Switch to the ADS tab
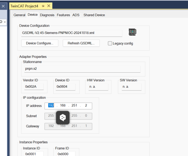188x156 pixels. click(76, 15)
